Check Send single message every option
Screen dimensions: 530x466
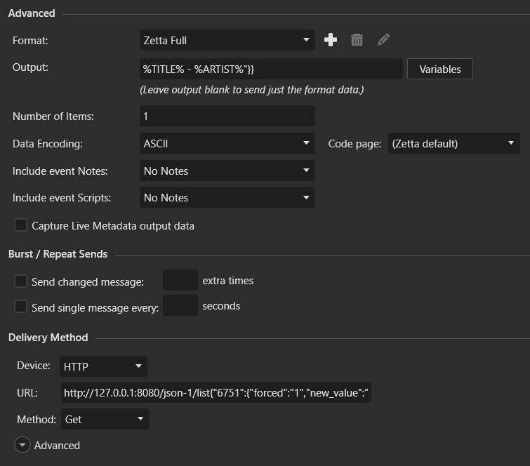[x=21, y=307]
